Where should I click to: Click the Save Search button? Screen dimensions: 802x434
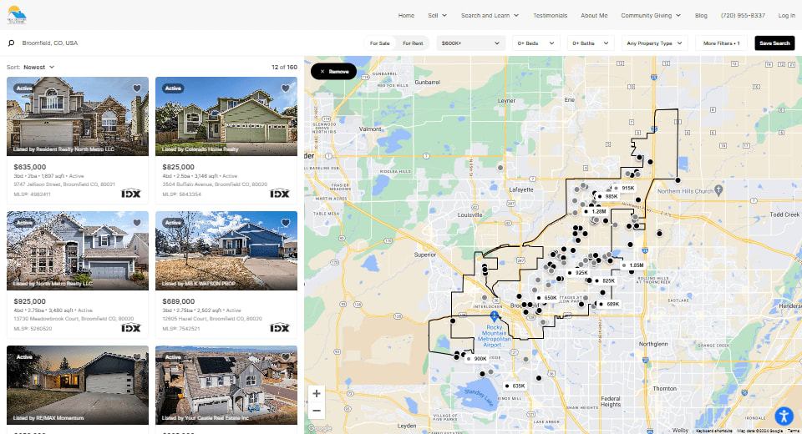coord(774,43)
